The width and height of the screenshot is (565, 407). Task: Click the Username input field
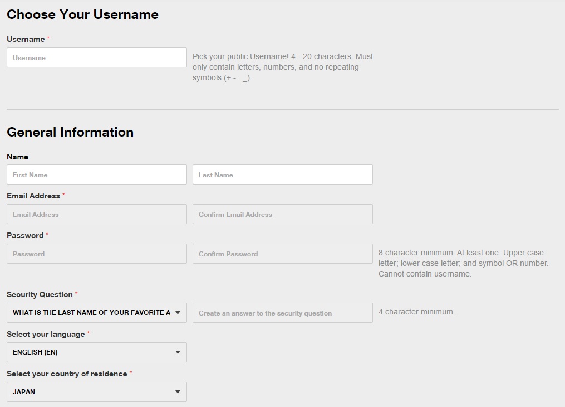pyautogui.click(x=96, y=57)
